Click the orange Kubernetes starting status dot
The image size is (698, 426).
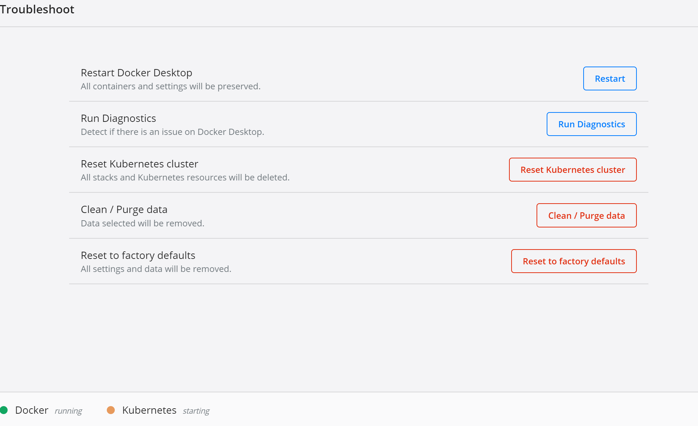pyautogui.click(x=111, y=410)
